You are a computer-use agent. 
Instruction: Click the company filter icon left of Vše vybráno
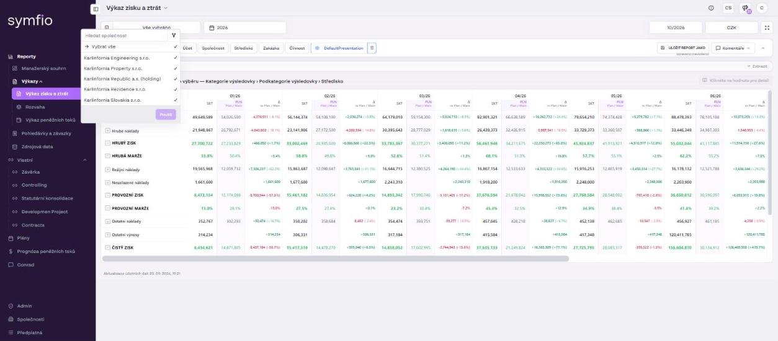click(x=106, y=27)
